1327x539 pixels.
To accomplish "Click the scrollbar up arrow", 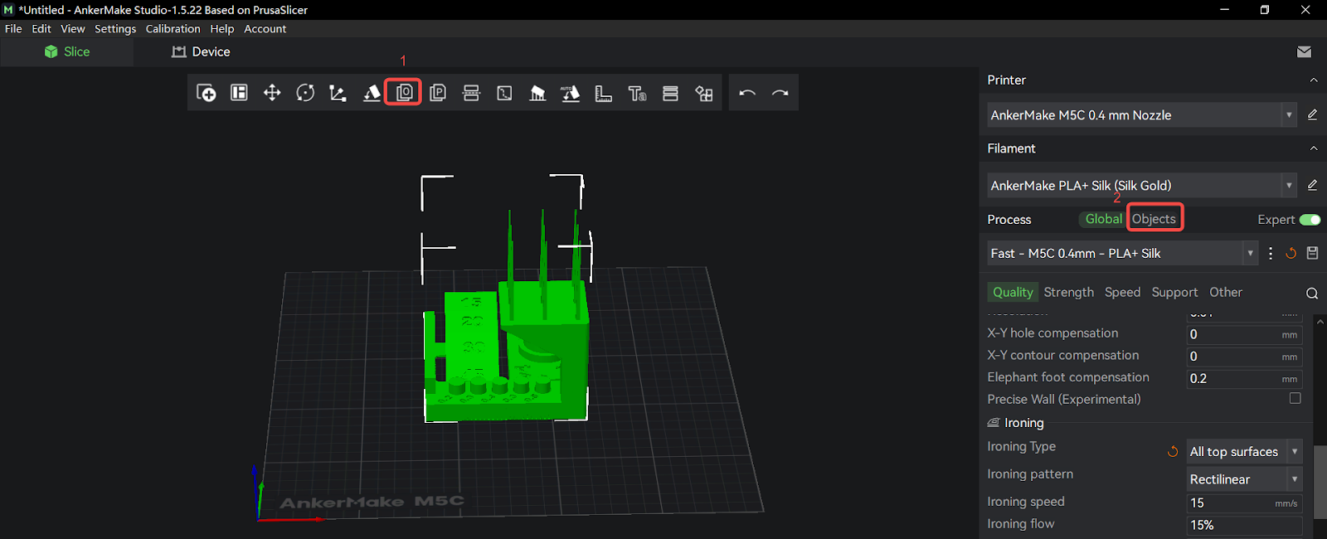I will (1320, 321).
